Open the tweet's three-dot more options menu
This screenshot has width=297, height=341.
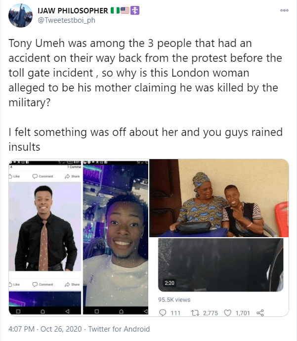284,10
